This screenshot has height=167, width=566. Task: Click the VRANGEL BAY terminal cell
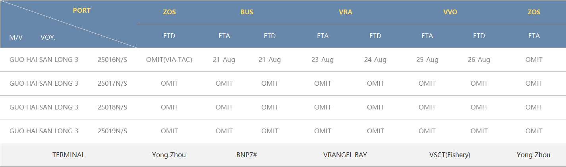pos(345,155)
